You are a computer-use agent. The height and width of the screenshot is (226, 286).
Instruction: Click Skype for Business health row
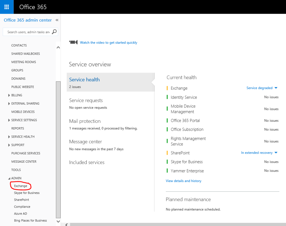(223, 162)
